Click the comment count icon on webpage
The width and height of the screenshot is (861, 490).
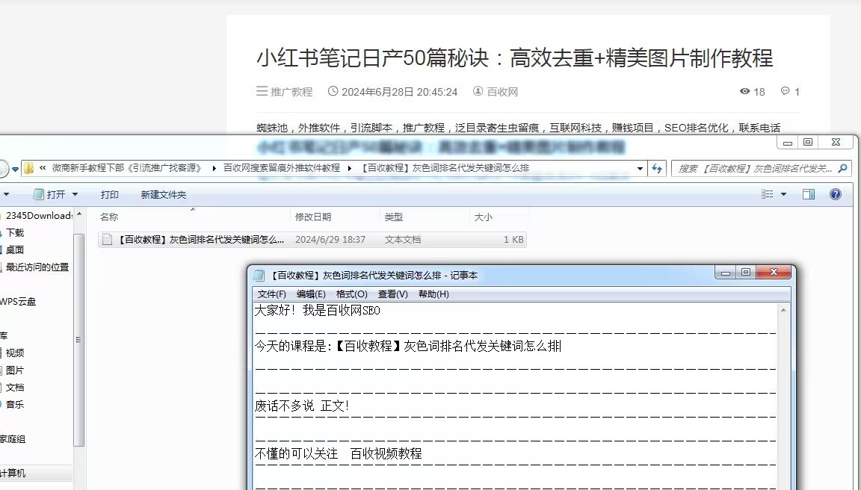786,91
